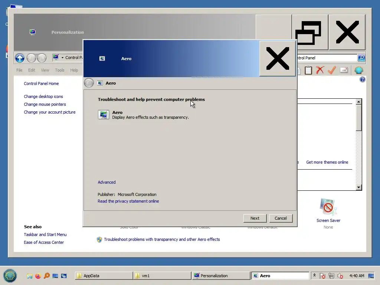
Task: Select the Aero troubleshooter item icon
Action: (104, 114)
